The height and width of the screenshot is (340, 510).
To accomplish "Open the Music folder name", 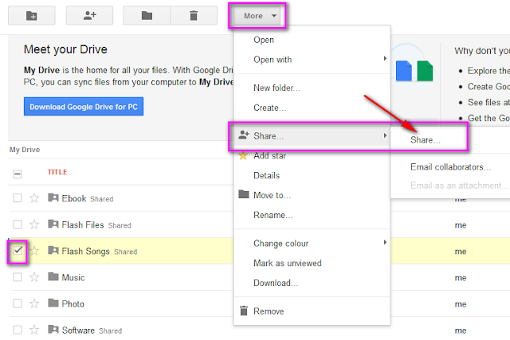I will [x=73, y=278].
